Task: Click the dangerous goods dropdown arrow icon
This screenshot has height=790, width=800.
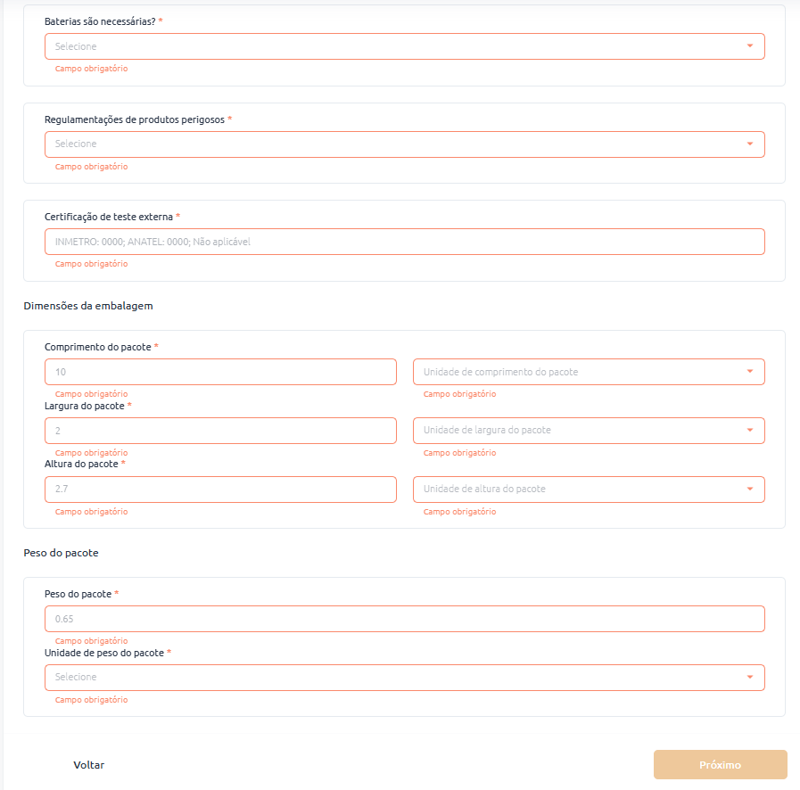Action: pyautogui.click(x=749, y=144)
